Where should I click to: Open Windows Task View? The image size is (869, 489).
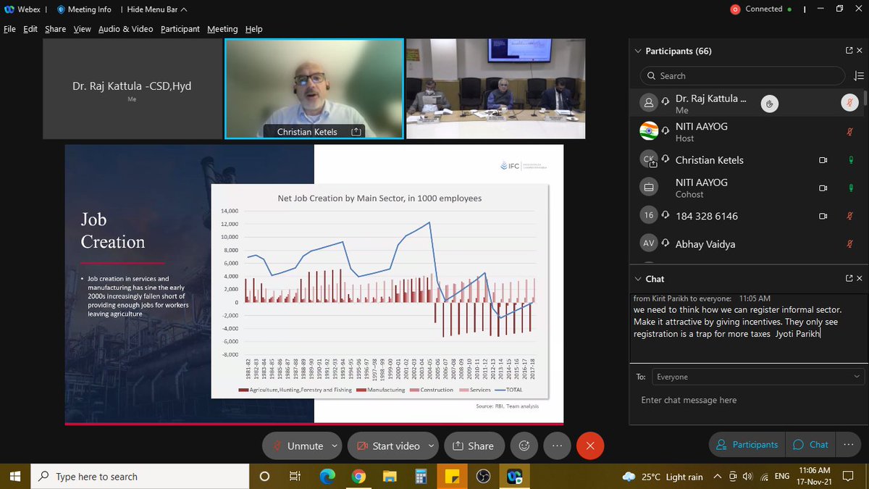[295, 476]
